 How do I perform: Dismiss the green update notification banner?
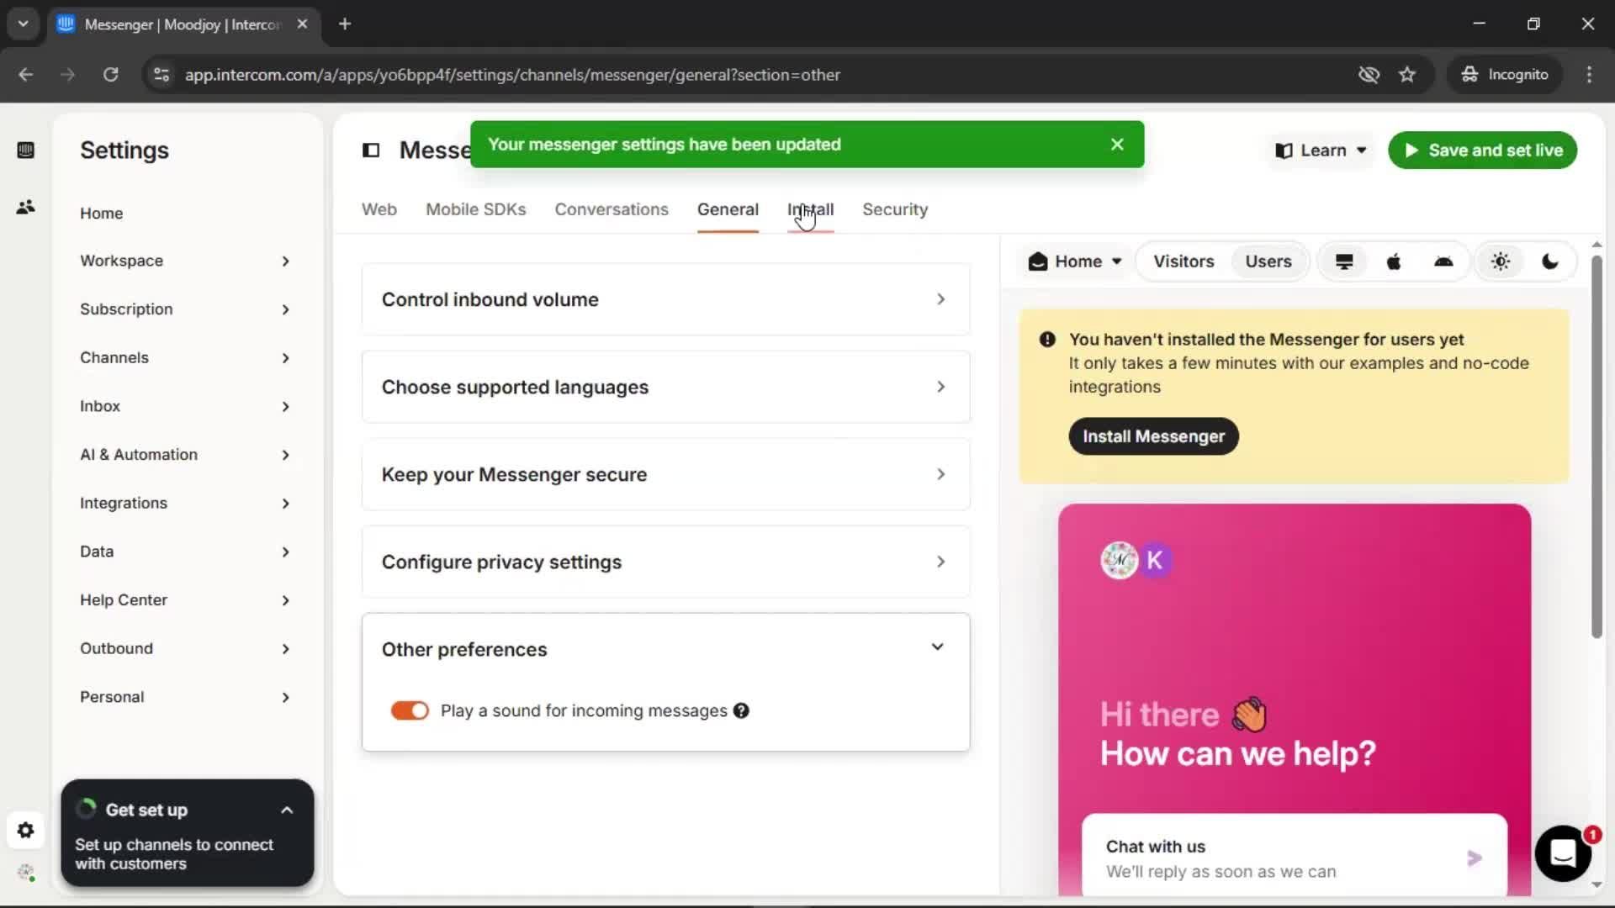[x=1117, y=145]
